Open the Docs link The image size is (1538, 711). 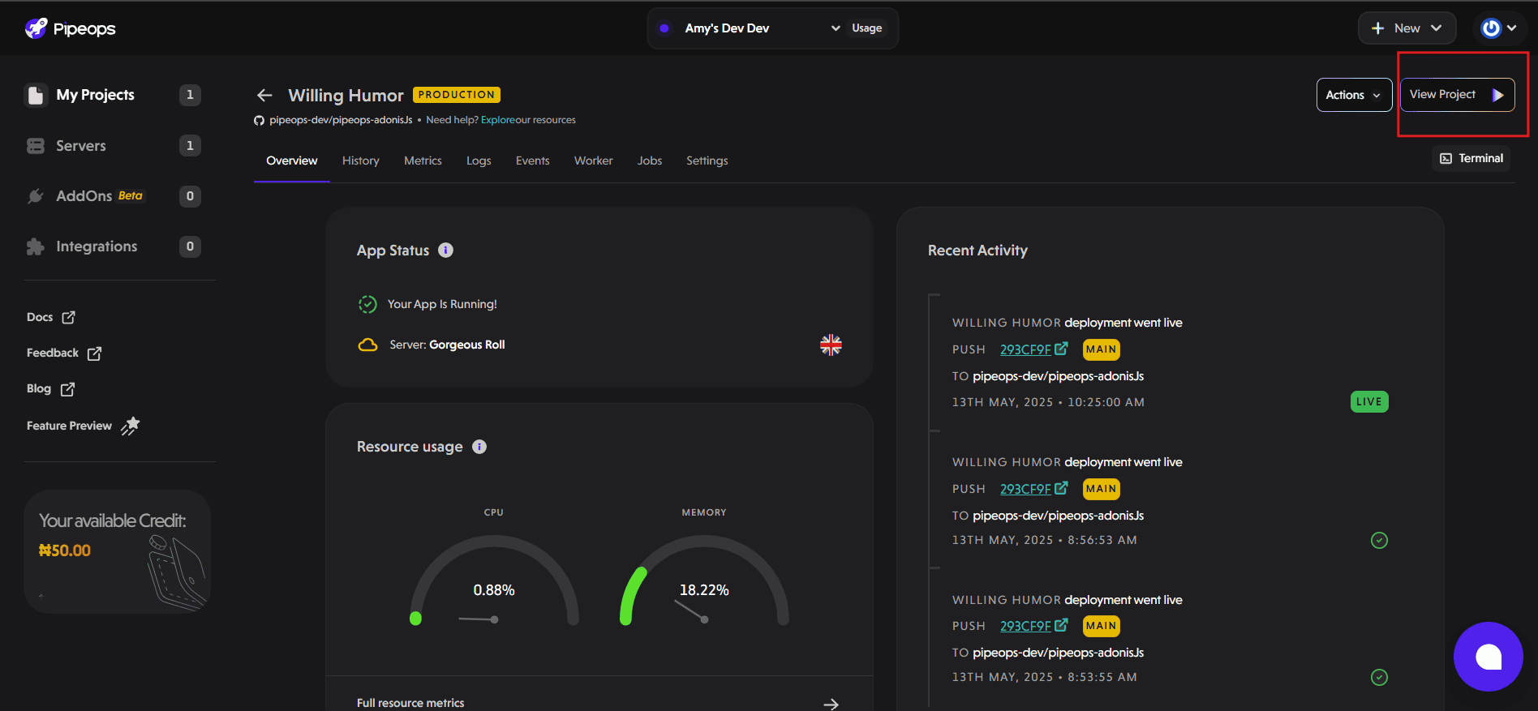[51, 317]
